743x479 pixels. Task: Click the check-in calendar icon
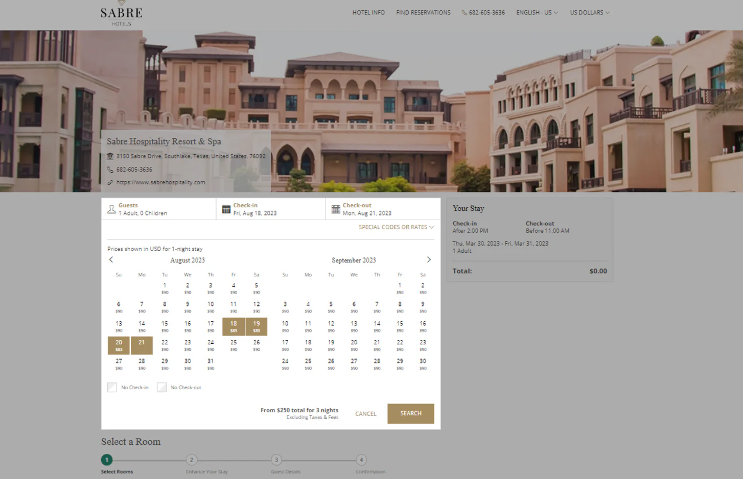226,209
